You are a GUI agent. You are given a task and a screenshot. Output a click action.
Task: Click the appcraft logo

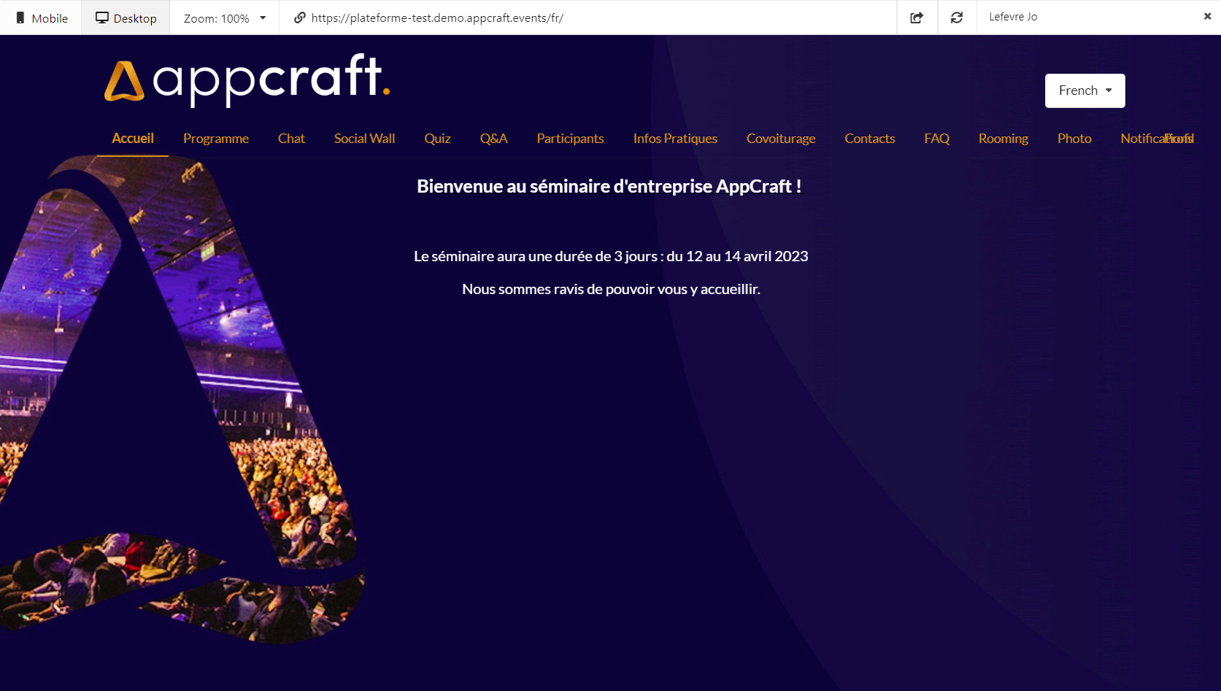[x=247, y=80]
